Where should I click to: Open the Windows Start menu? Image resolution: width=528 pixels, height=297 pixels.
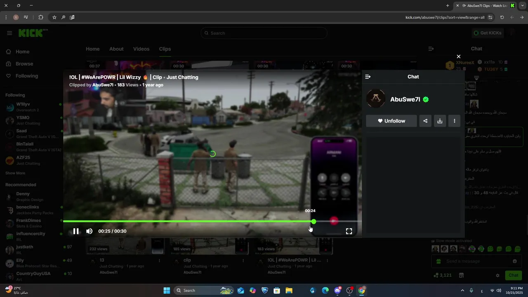(x=167, y=290)
